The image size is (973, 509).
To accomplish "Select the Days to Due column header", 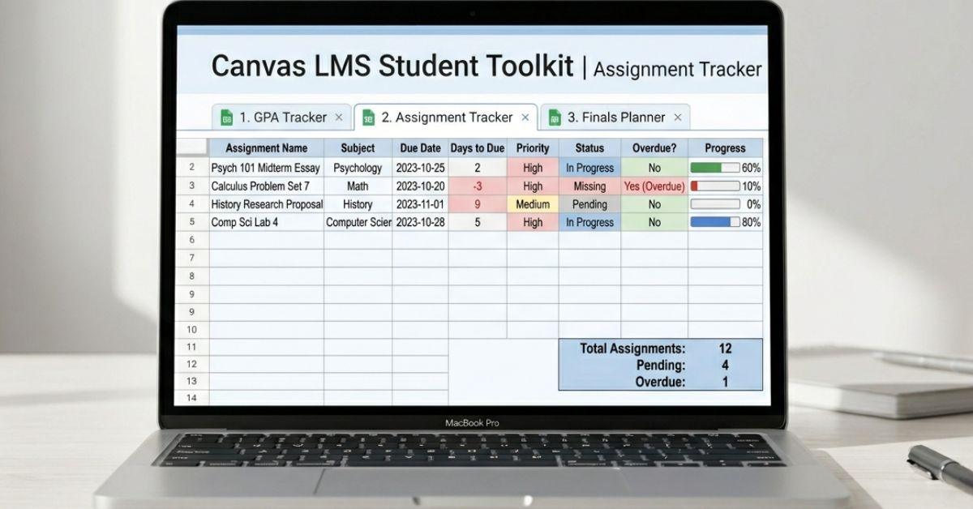I will coord(478,148).
